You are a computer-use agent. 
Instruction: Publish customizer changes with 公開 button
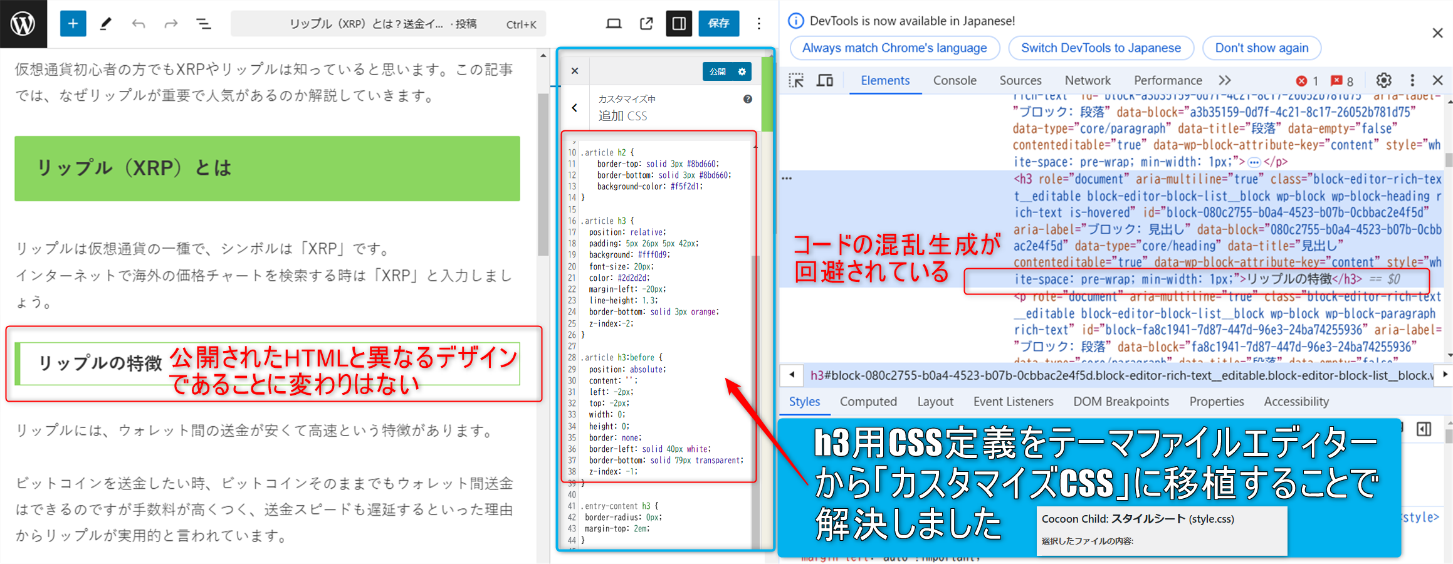718,71
